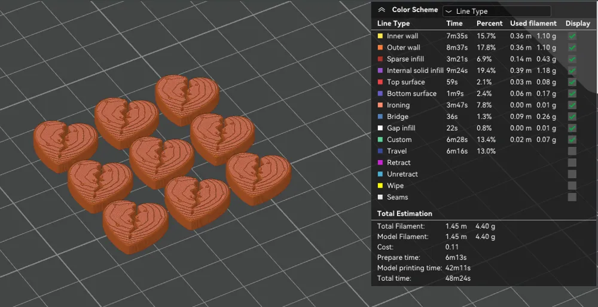Click the purple Internal solid infill swatch

click(x=380, y=70)
